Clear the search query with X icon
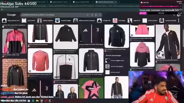 (87, 15)
